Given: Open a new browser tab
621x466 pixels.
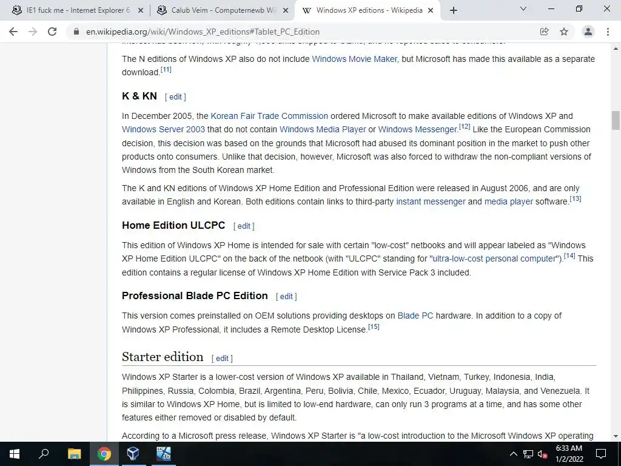Looking at the screenshot, I should [454, 10].
